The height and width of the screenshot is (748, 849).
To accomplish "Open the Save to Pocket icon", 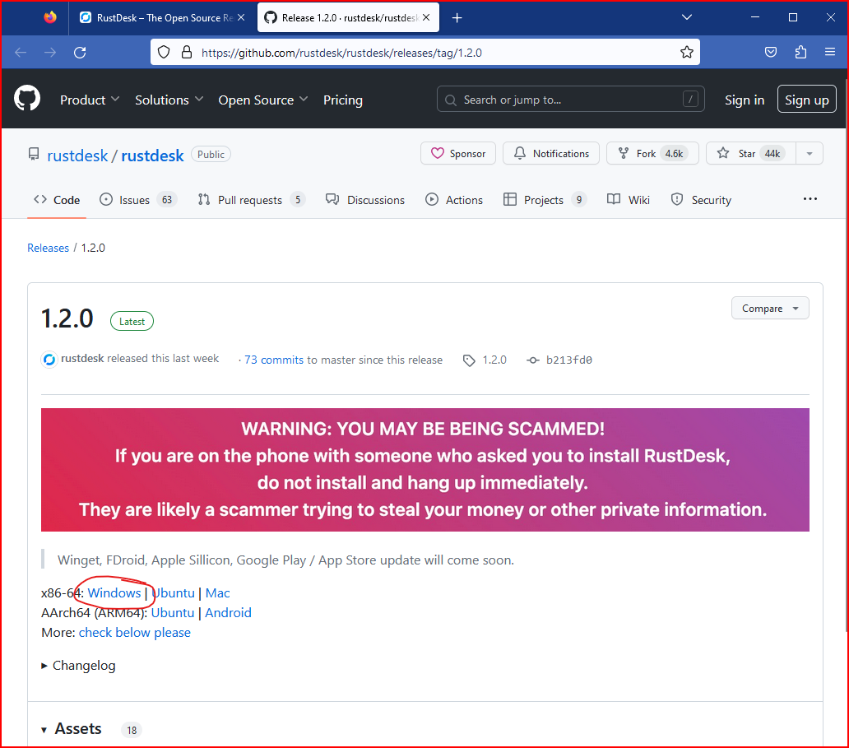I will [771, 53].
